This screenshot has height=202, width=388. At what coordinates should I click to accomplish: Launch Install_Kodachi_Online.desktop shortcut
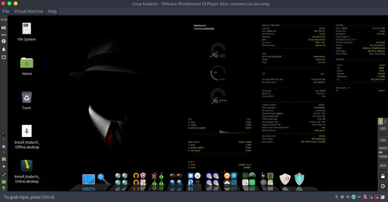(27, 166)
